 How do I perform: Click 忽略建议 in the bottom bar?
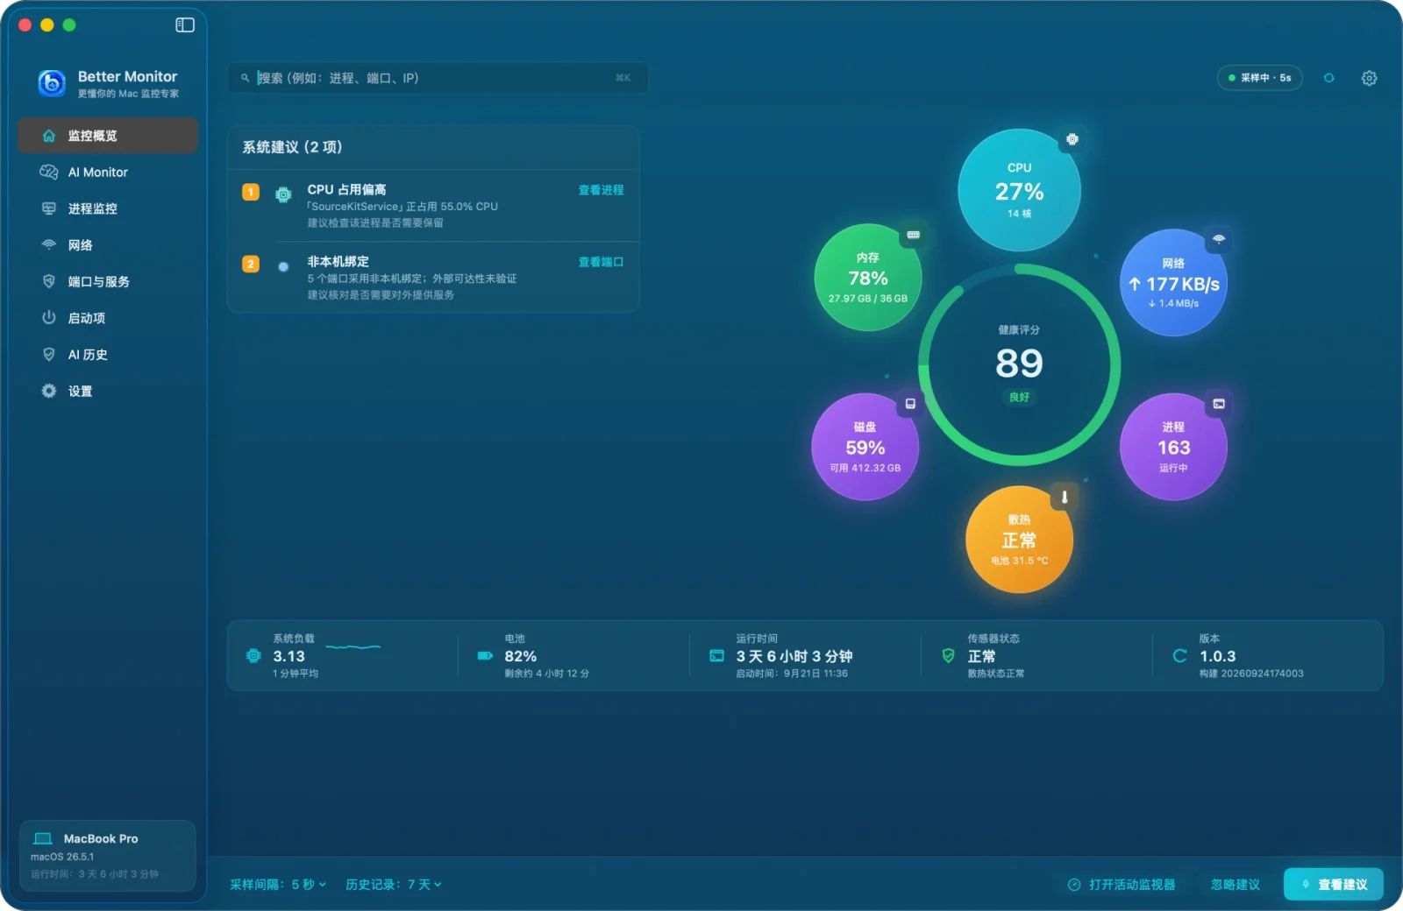1235,885
